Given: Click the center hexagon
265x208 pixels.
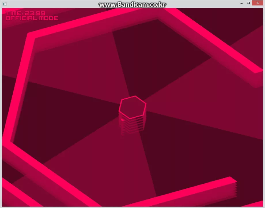Looking at the screenshot, I should [x=132, y=107].
